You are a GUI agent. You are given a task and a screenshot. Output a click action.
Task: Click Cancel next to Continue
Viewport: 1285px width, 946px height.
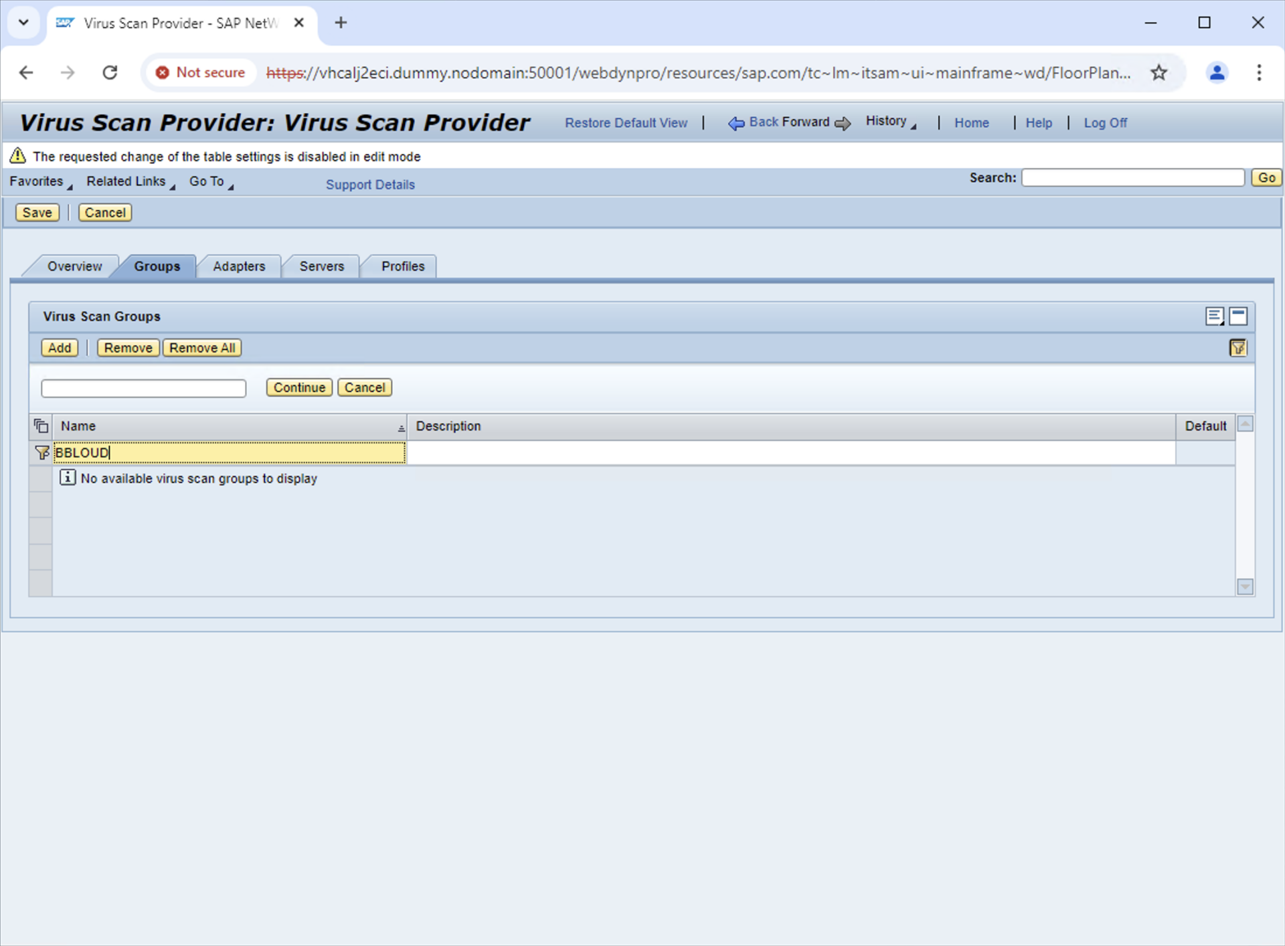[x=365, y=387]
